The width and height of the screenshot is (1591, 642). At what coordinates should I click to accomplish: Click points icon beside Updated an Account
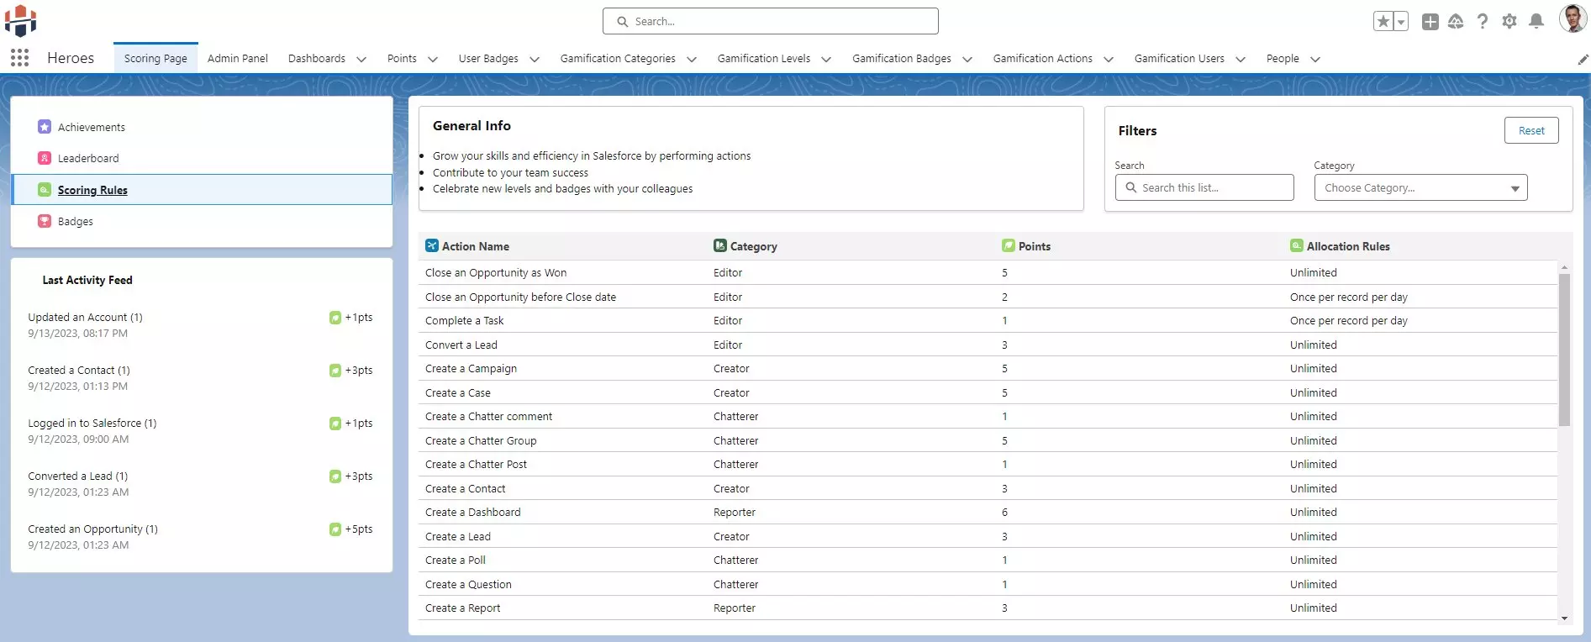tap(335, 318)
